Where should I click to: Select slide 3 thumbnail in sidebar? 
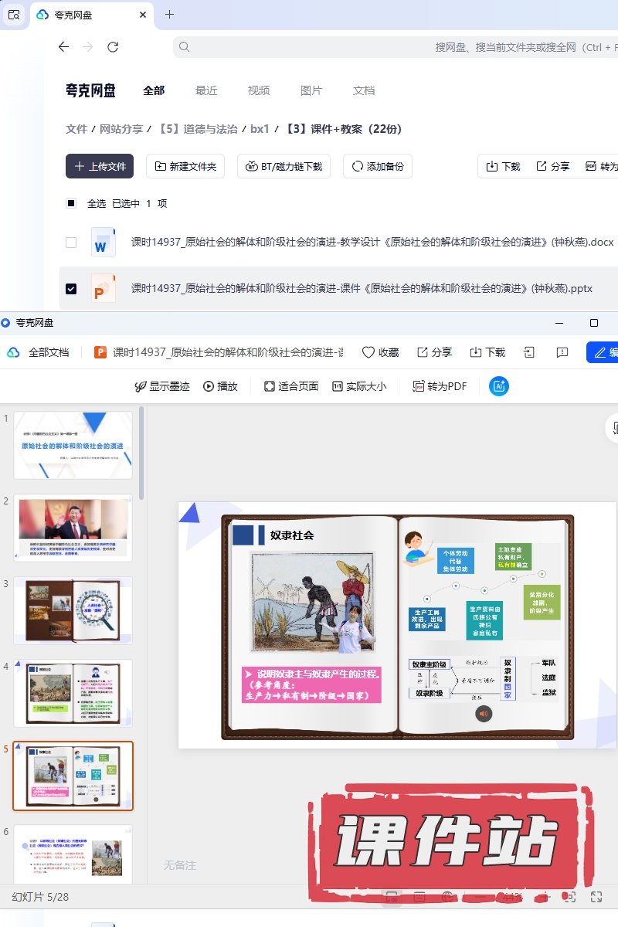point(73,610)
